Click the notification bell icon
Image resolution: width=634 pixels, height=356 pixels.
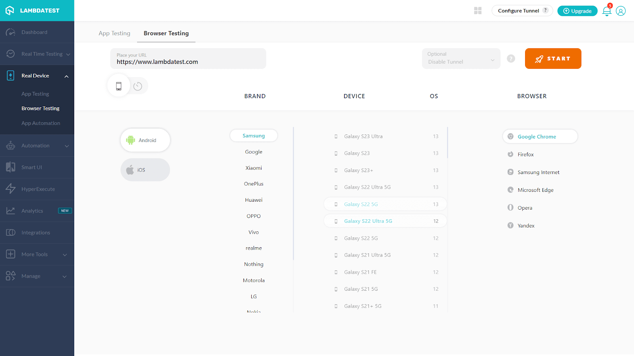click(x=606, y=11)
